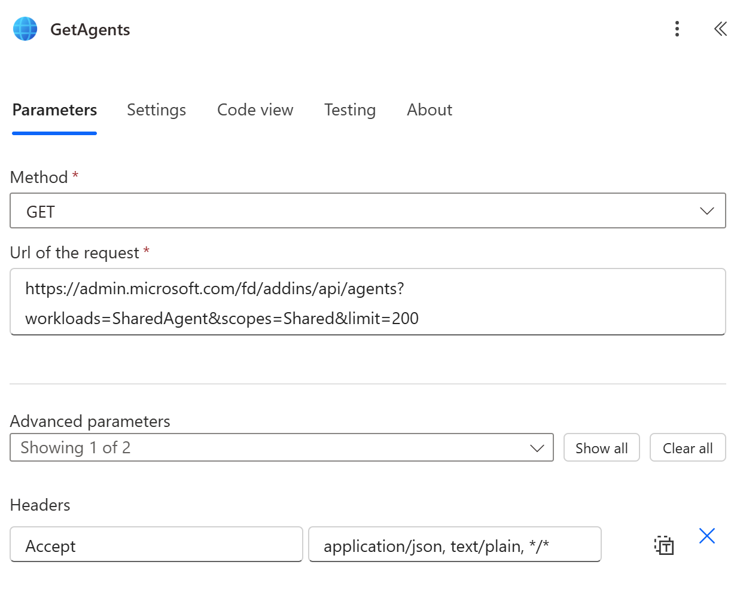Open the About tab
Screen dimensions: 737x589
tap(430, 110)
